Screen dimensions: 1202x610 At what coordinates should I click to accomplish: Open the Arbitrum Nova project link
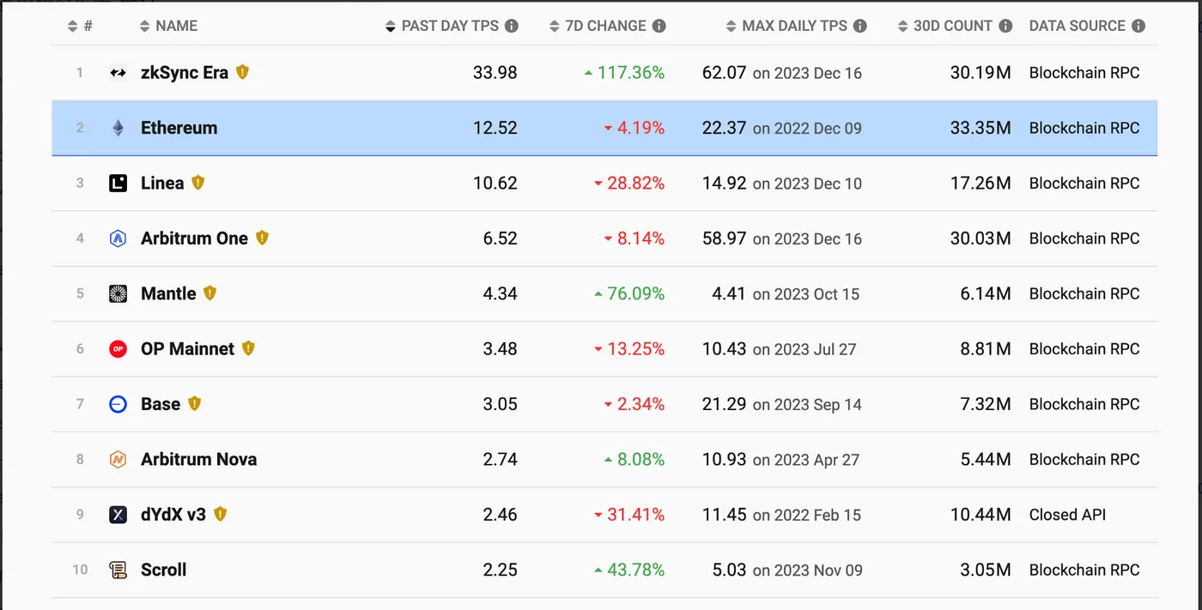(198, 460)
